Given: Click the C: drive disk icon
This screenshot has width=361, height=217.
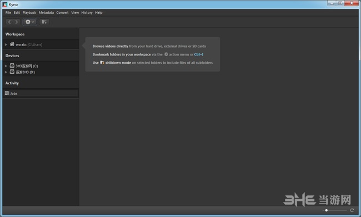Looking at the screenshot, I should point(12,65).
